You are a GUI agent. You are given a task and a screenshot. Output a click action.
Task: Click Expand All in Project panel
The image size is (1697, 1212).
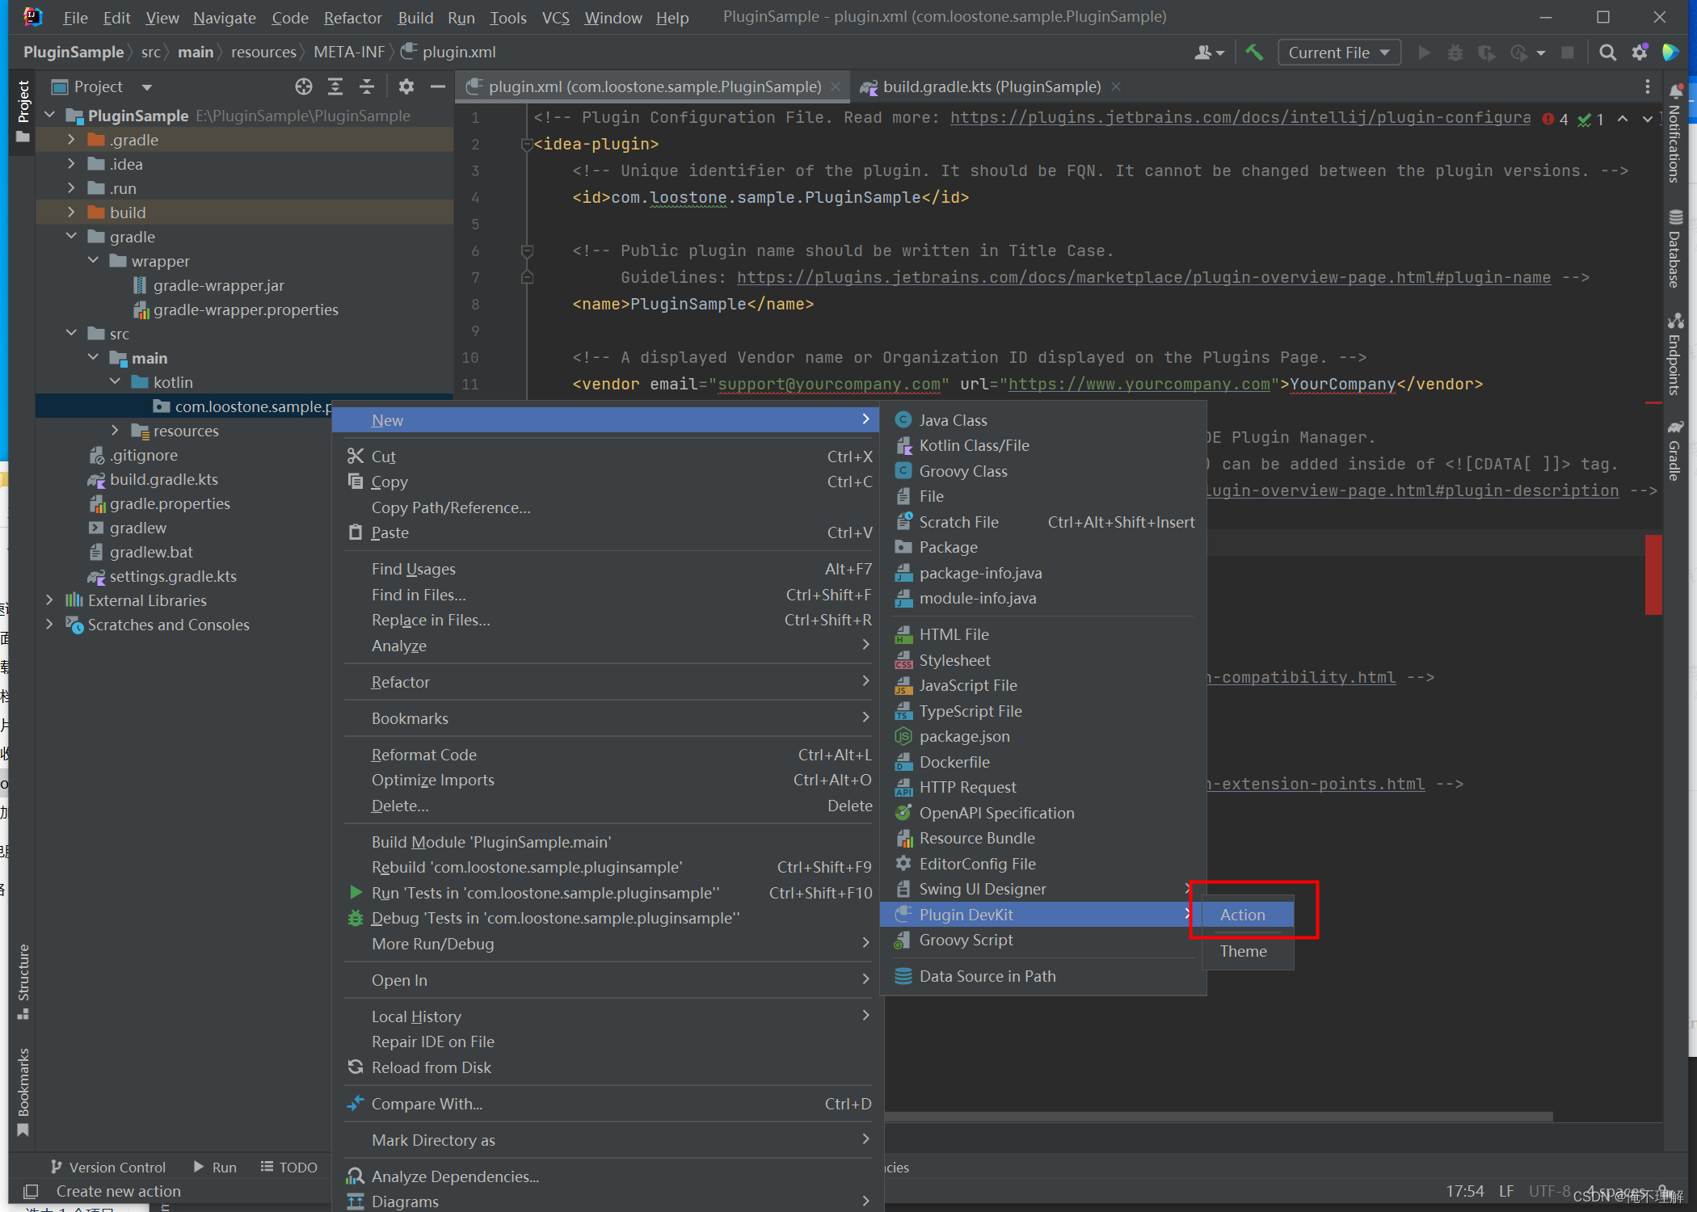335,86
